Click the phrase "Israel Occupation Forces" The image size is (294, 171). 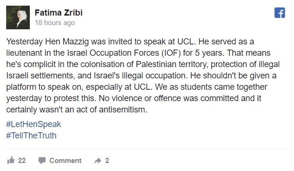coord(113,53)
